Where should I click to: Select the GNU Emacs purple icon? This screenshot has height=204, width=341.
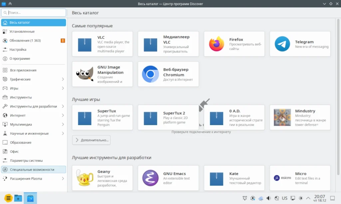[150, 178]
